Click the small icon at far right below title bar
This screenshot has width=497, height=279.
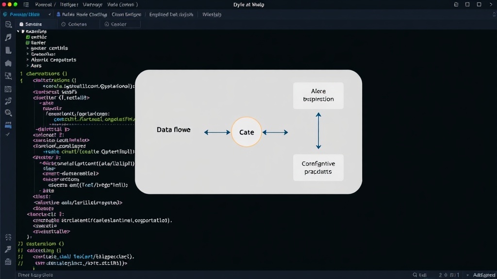(494, 14)
